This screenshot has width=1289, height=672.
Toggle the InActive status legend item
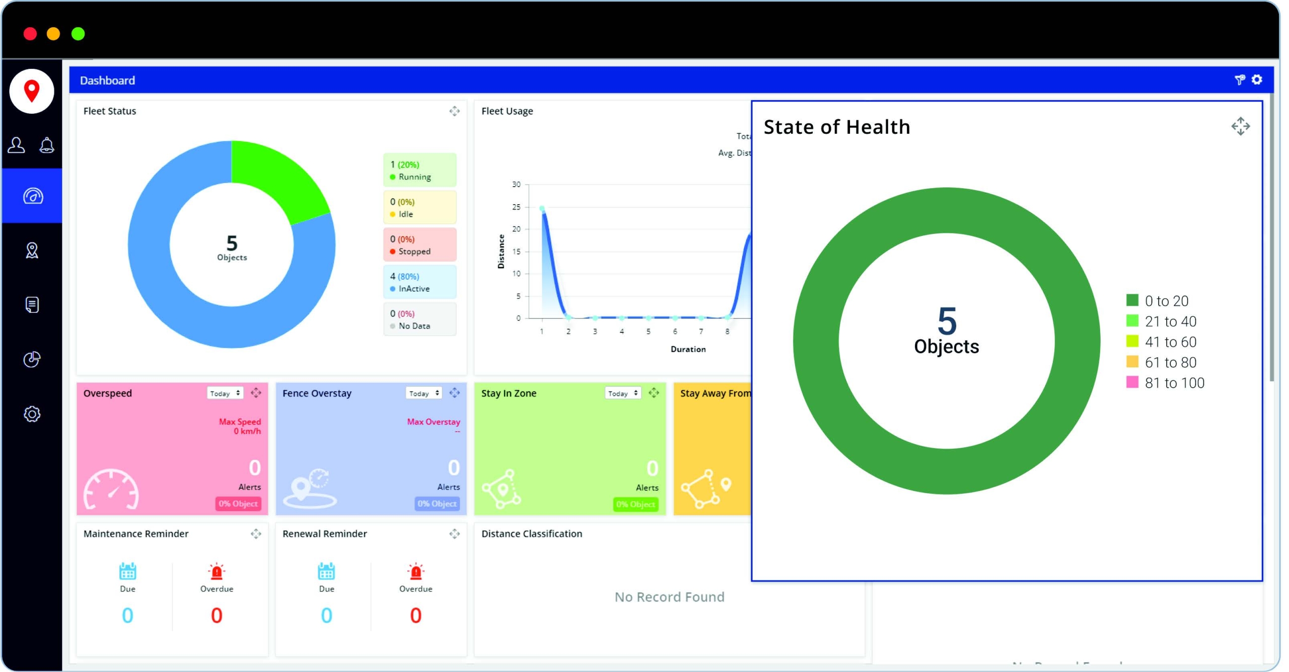pos(419,282)
